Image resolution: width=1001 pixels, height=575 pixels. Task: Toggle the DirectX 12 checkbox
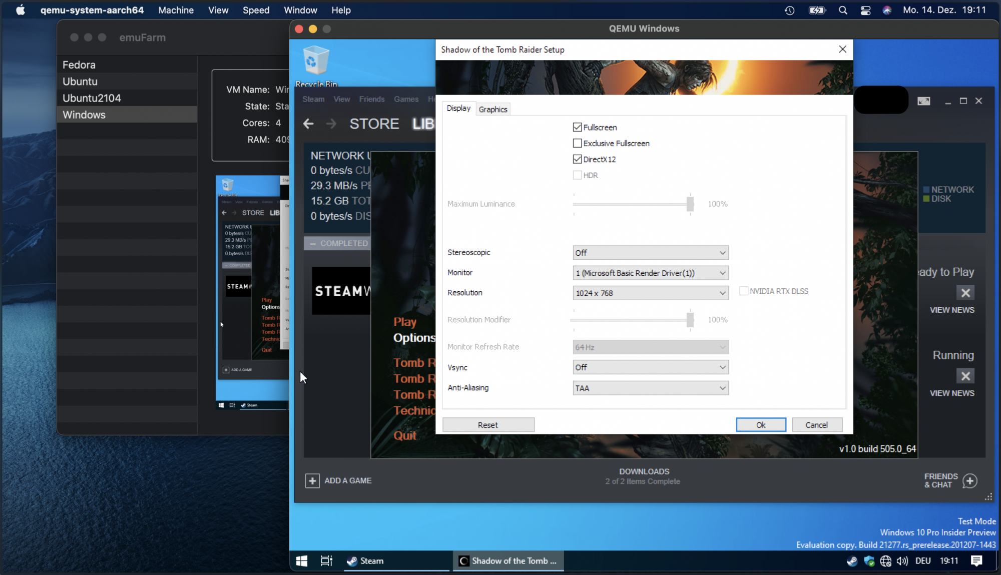[x=578, y=159]
